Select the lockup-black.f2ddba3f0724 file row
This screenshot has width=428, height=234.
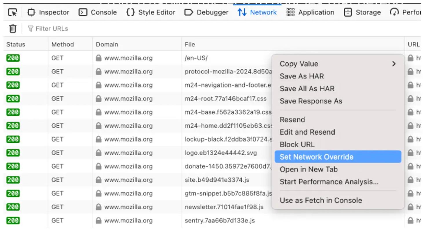click(x=228, y=140)
